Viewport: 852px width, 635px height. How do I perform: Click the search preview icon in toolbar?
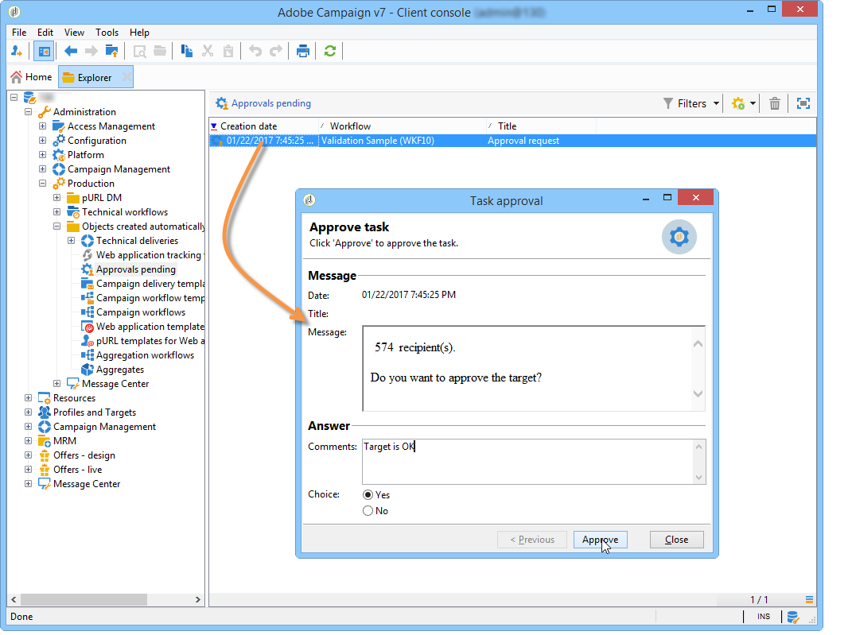click(140, 51)
